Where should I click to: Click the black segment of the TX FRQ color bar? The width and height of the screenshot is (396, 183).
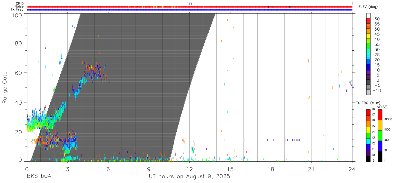click(x=368, y=158)
